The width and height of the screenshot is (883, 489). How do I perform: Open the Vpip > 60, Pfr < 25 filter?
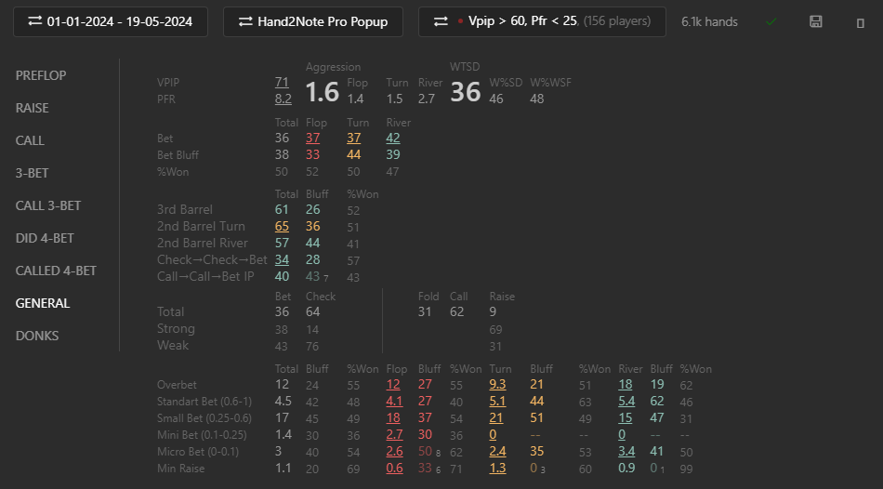542,21
